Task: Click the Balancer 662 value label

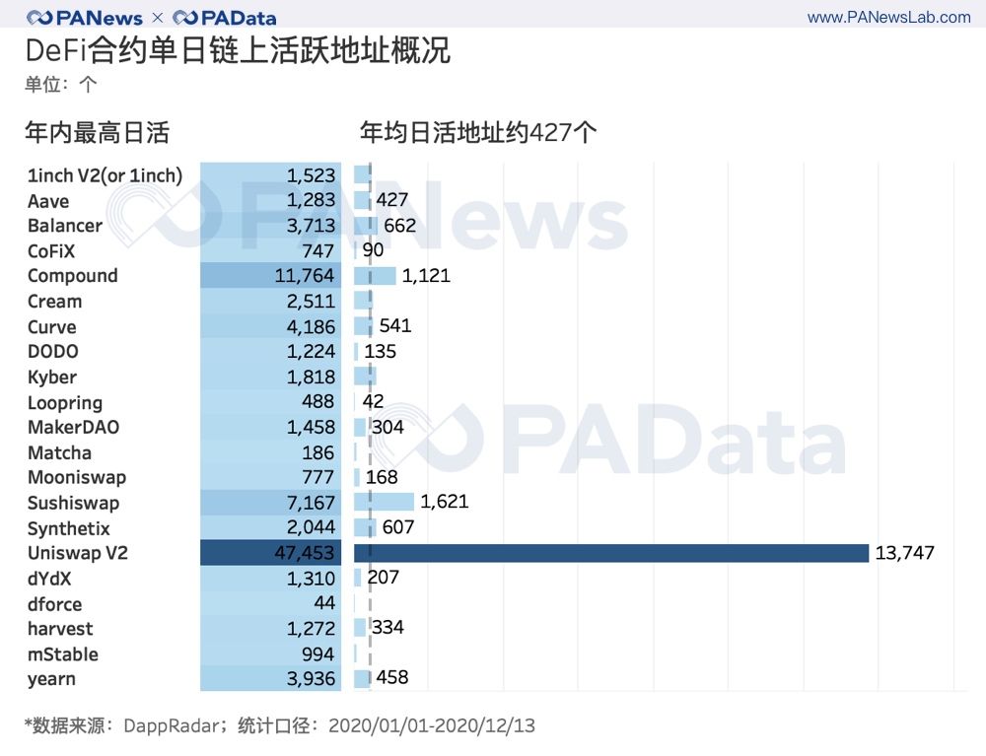Action: 400,225
